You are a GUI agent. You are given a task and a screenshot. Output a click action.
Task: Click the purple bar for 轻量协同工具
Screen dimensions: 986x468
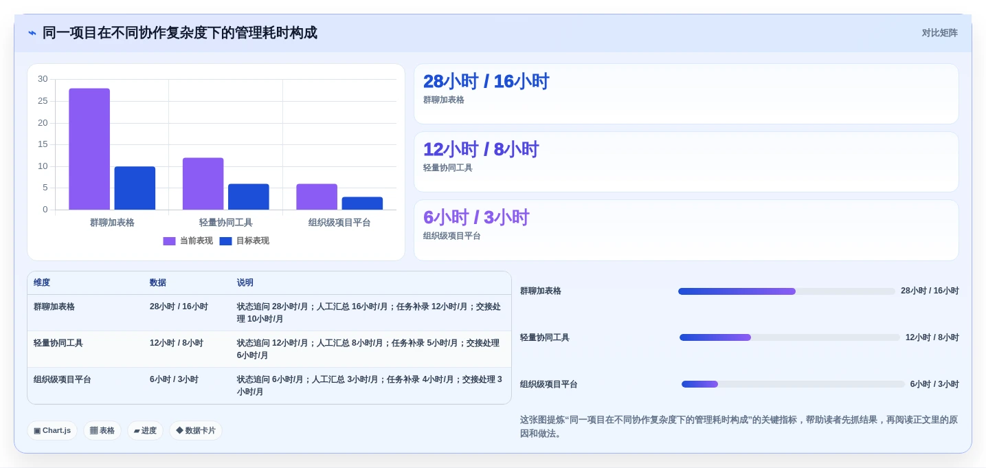coord(203,183)
